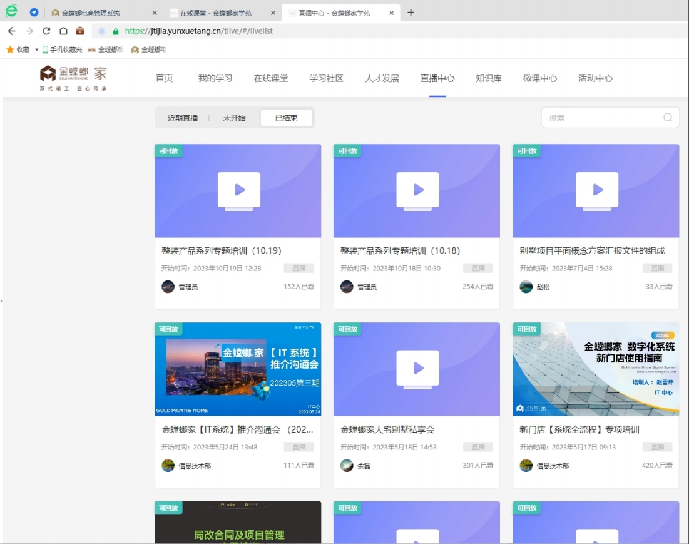Open 微课中心 navigation item

coord(539,78)
